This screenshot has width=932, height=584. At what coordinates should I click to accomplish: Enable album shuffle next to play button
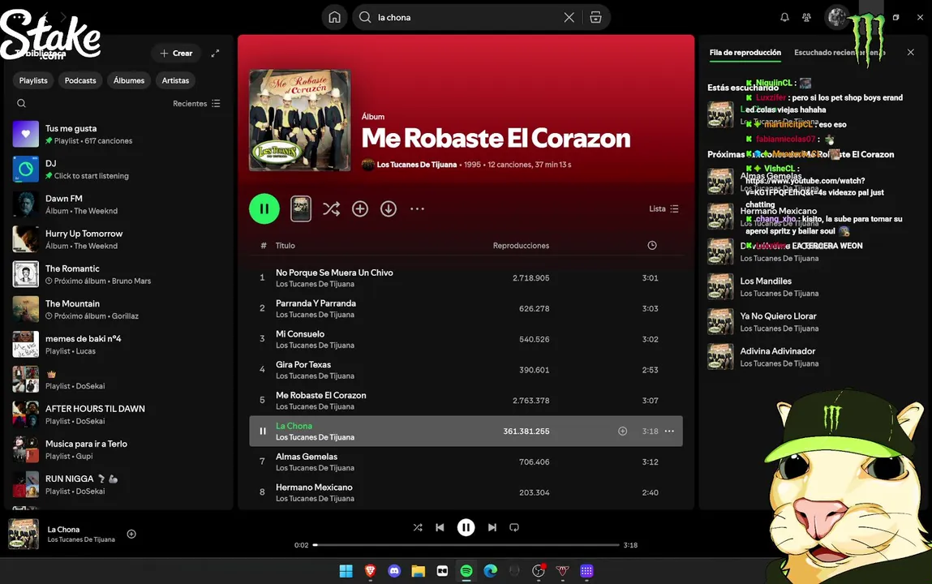(x=331, y=208)
